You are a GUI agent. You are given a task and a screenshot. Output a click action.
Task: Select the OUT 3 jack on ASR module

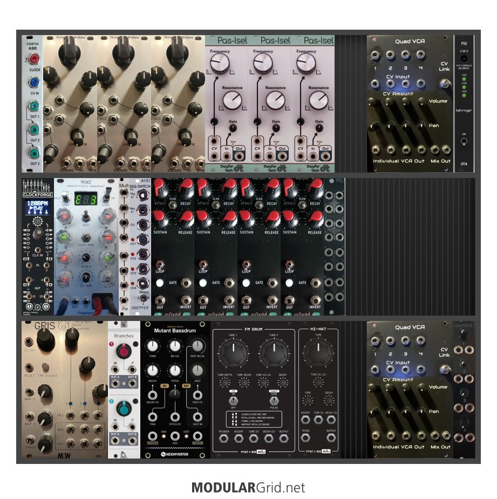[x=34, y=153]
